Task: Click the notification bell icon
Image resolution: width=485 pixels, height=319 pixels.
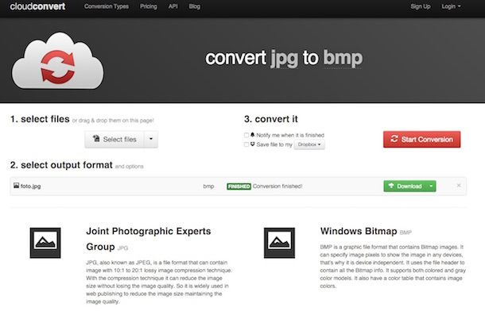Action: pos(252,135)
